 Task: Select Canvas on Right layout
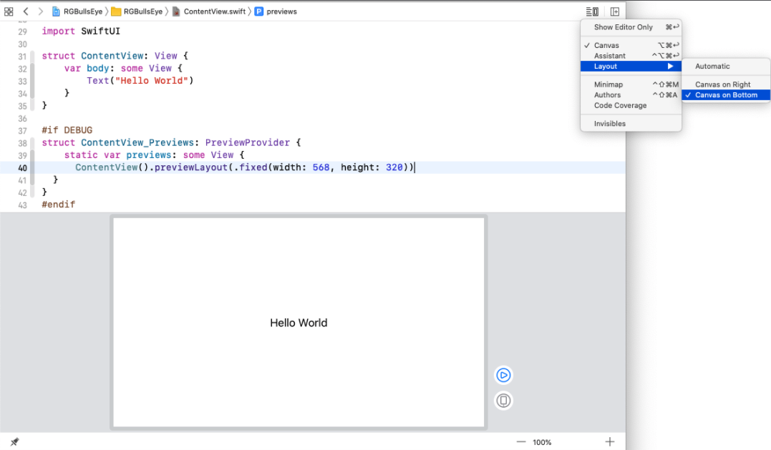pyautogui.click(x=726, y=84)
